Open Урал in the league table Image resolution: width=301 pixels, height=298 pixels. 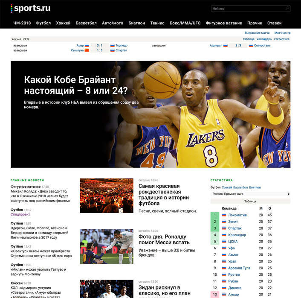(232, 261)
